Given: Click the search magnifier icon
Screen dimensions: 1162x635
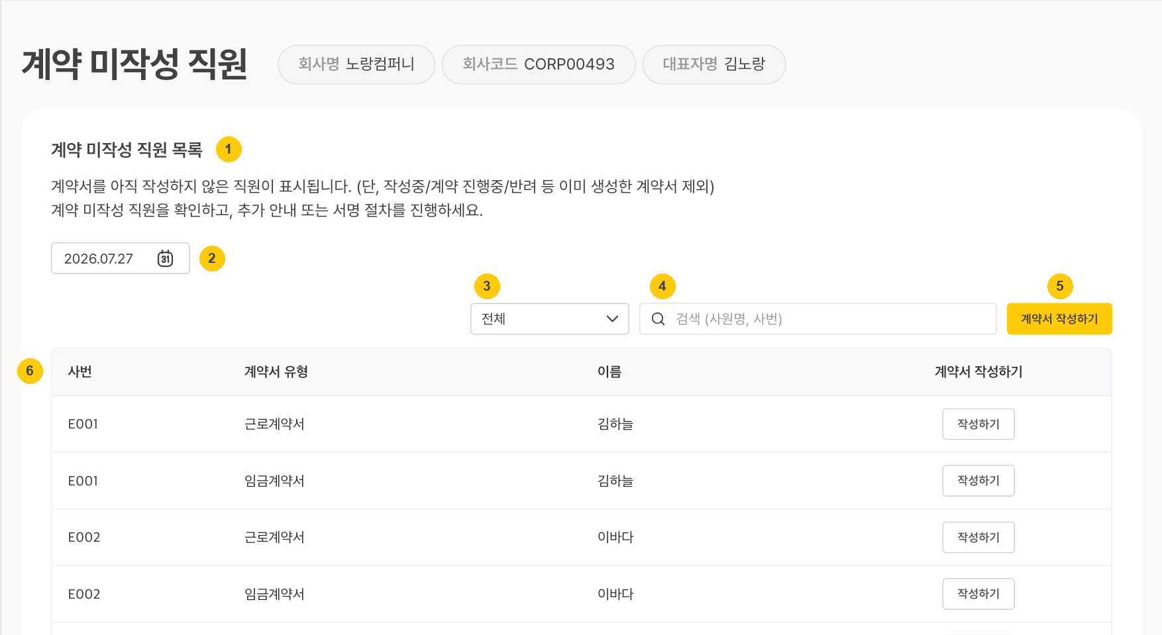Looking at the screenshot, I should click(x=658, y=319).
